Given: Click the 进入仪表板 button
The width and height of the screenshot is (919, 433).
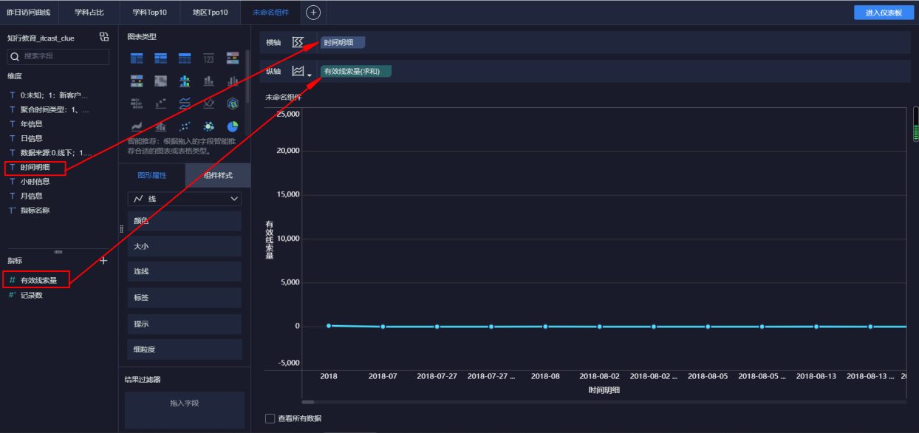Looking at the screenshot, I should pyautogui.click(x=883, y=13).
